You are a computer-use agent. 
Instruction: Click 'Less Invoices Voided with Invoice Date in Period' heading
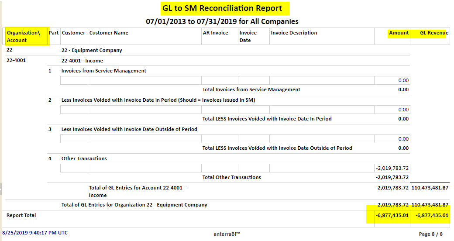(158, 100)
